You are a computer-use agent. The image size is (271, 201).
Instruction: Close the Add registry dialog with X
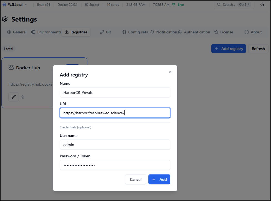(x=170, y=72)
